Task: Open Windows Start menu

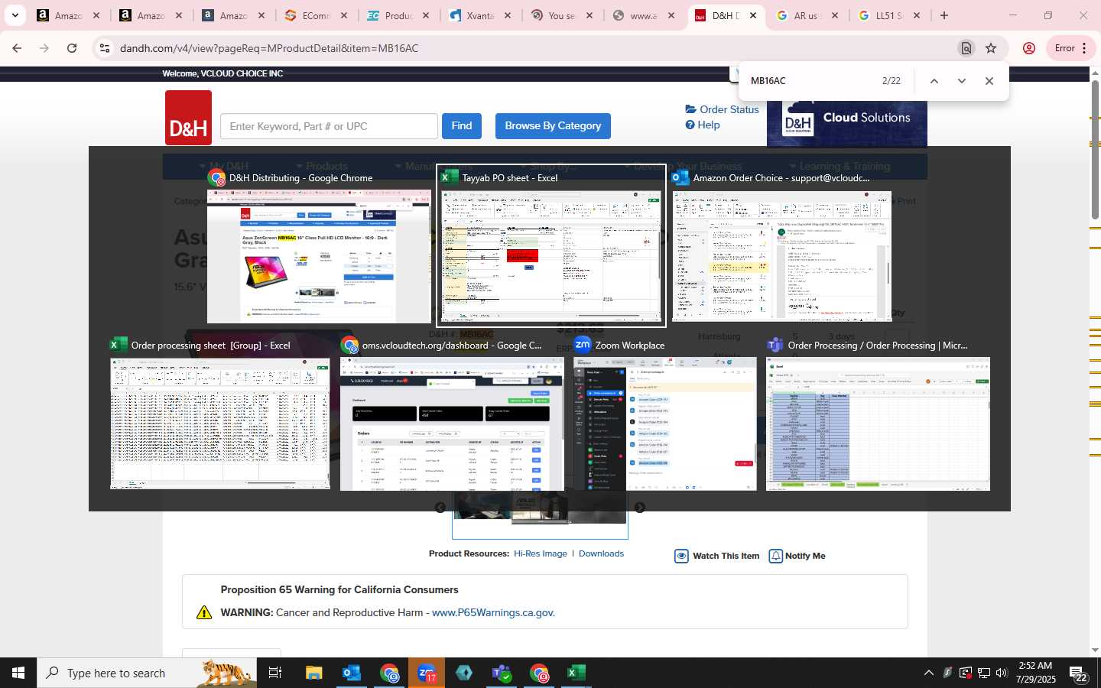Action: (x=18, y=673)
